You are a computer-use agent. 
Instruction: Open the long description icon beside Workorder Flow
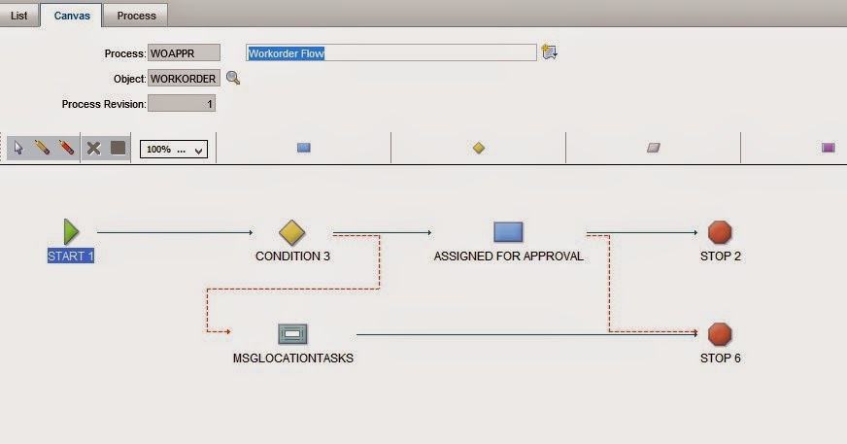pyautogui.click(x=550, y=51)
